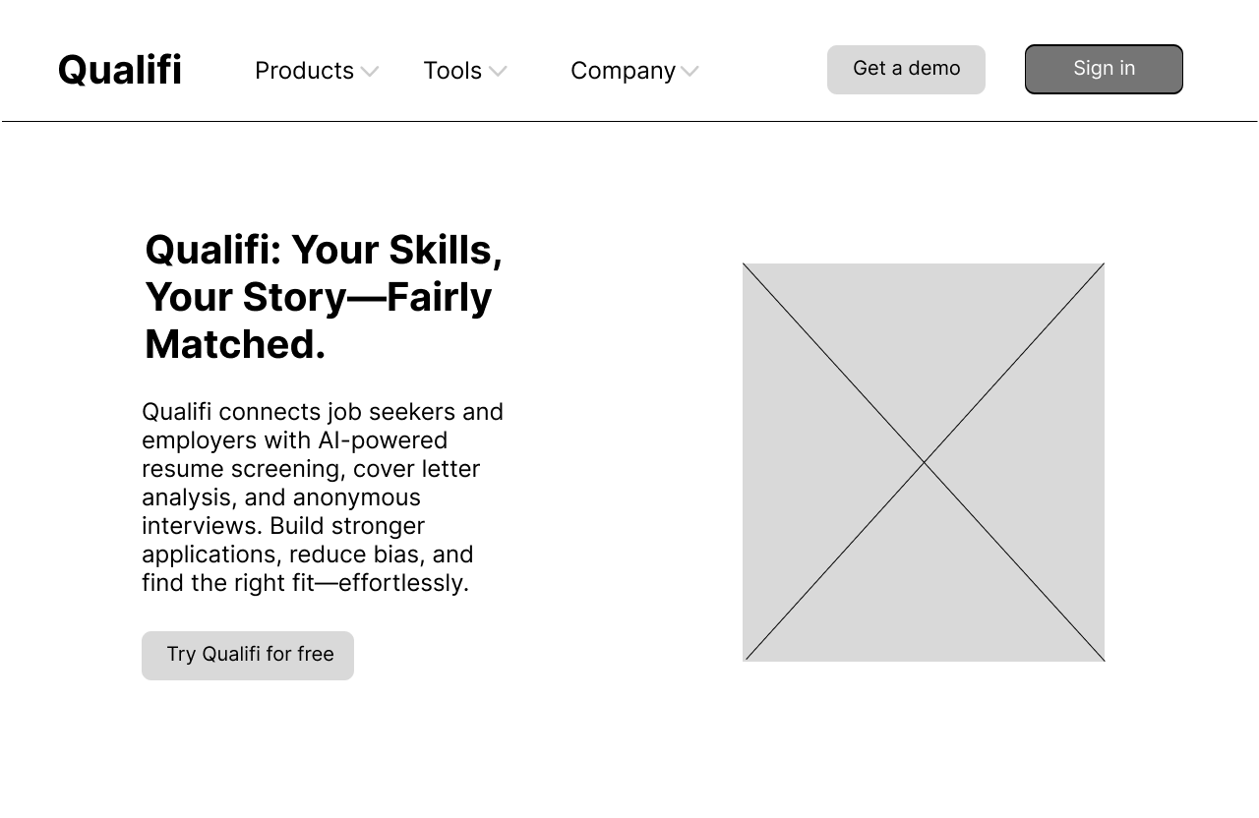
Task: Click the Qualifi logo in header
Action: 120,71
